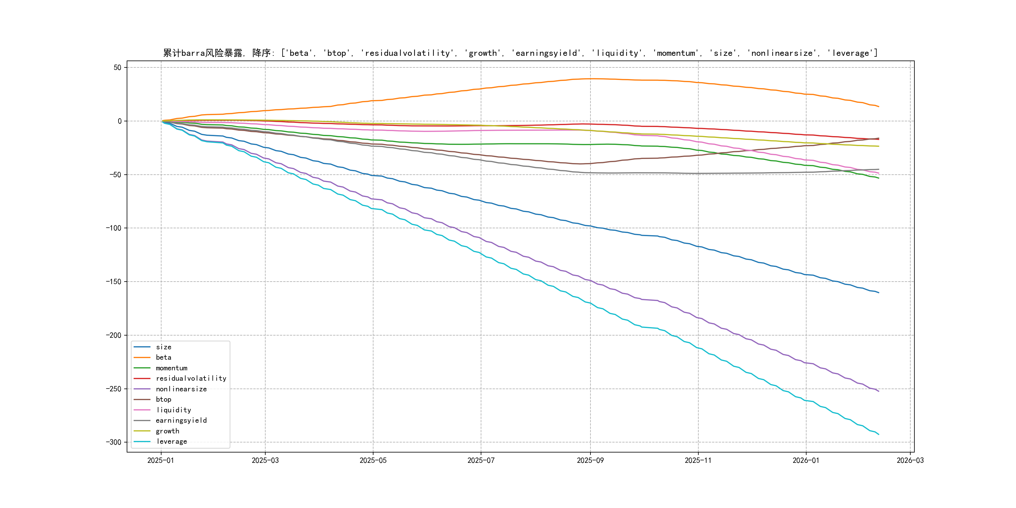This screenshot has width=1016, height=508.
Task: Click the orange beta legend swatch
Action: pyautogui.click(x=142, y=357)
